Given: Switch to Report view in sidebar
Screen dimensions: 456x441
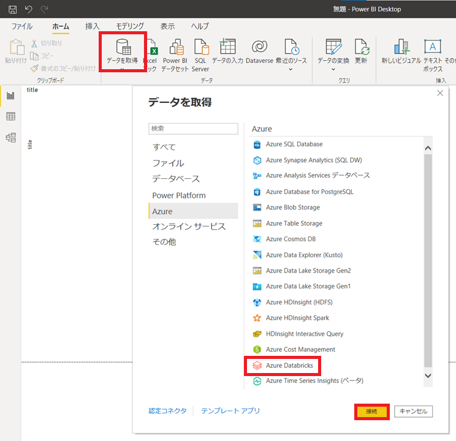Looking at the screenshot, I should tap(11, 96).
